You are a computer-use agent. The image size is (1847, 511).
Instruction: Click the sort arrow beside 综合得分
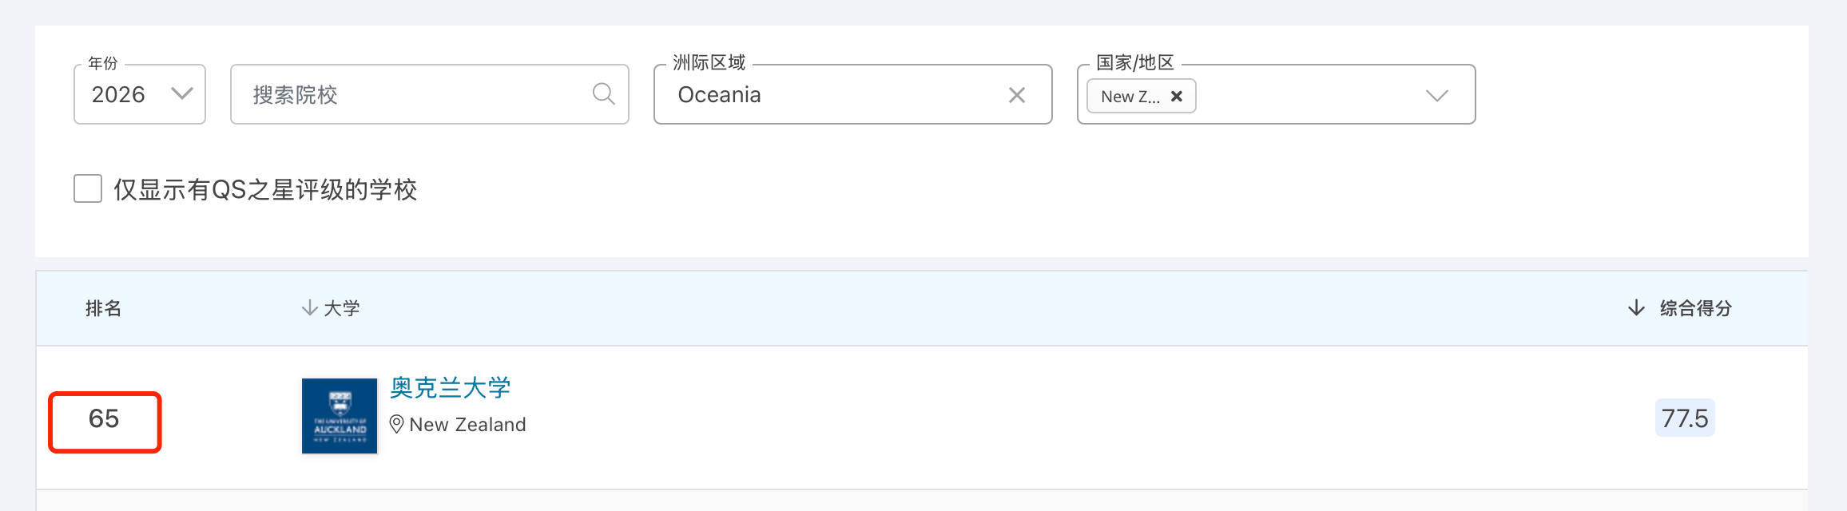tap(1636, 308)
